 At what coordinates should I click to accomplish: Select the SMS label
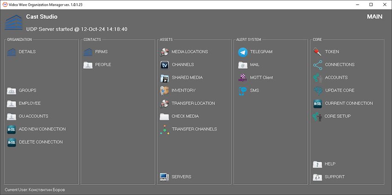click(x=254, y=90)
